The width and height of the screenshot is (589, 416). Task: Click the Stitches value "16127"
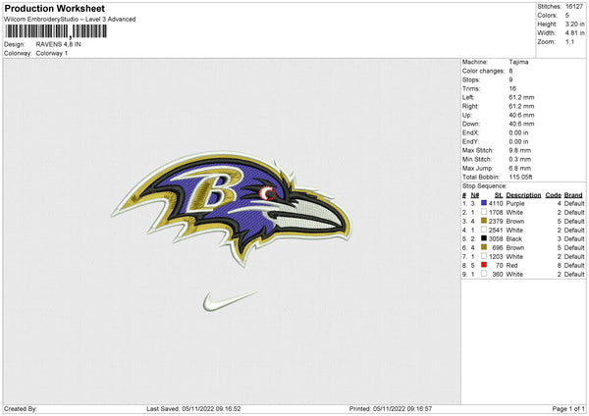(x=574, y=7)
